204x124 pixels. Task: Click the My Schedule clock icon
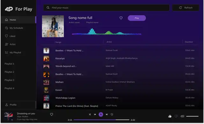(x=6, y=28)
